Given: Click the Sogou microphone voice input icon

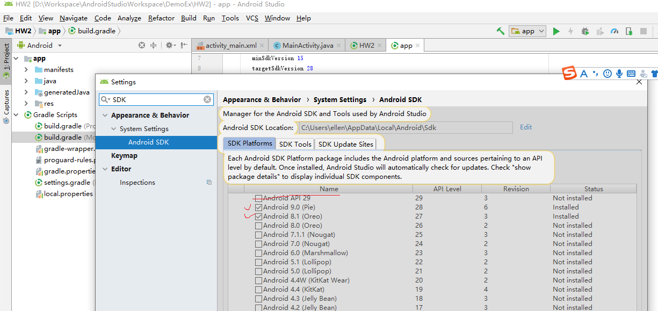Looking at the screenshot, I should point(619,74).
